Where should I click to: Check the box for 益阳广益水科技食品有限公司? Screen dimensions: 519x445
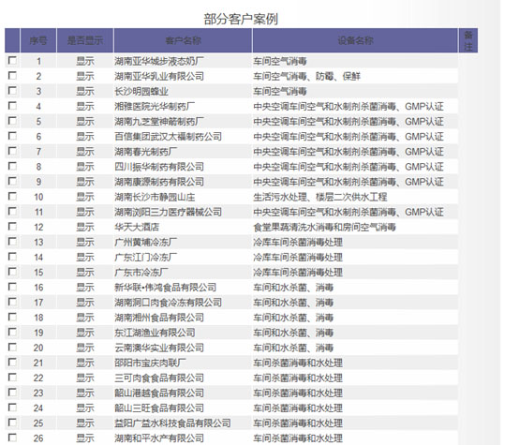(12, 423)
